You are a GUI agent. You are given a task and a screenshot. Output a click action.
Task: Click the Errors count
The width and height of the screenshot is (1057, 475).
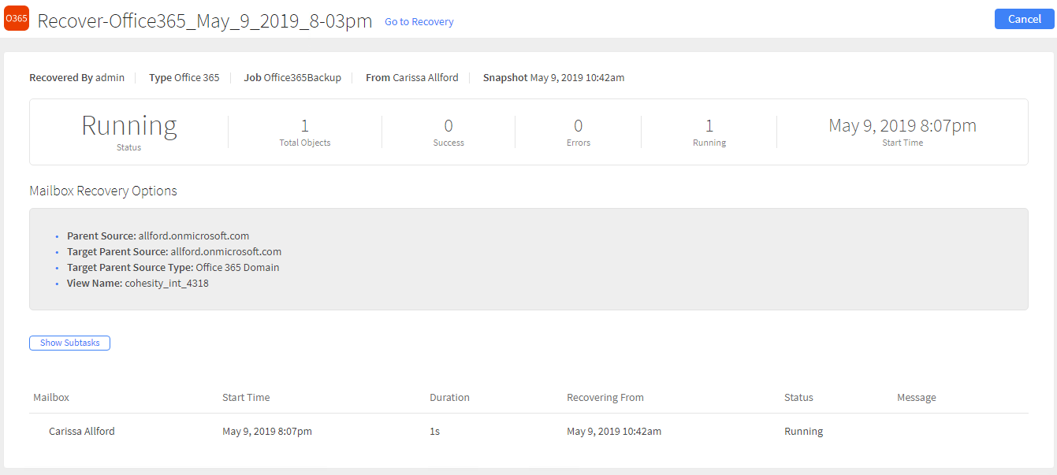579,126
